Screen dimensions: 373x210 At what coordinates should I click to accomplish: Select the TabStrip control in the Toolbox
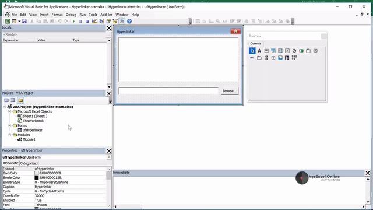point(252,58)
